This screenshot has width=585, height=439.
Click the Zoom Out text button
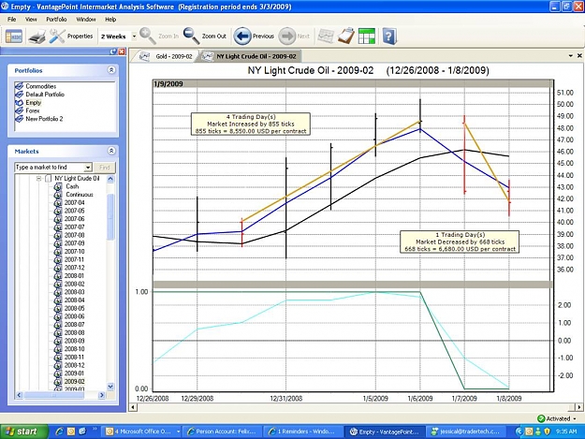coord(214,37)
